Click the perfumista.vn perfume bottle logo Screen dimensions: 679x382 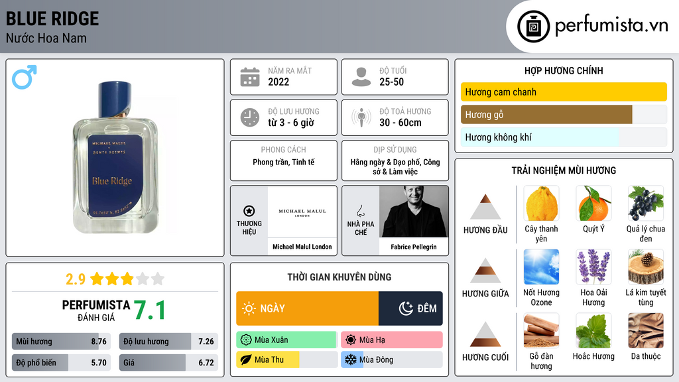[533, 27]
